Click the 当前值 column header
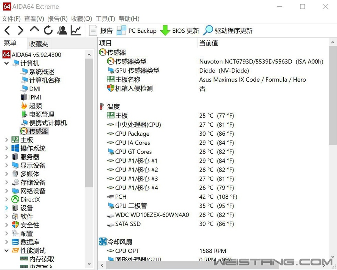 pos(208,43)
